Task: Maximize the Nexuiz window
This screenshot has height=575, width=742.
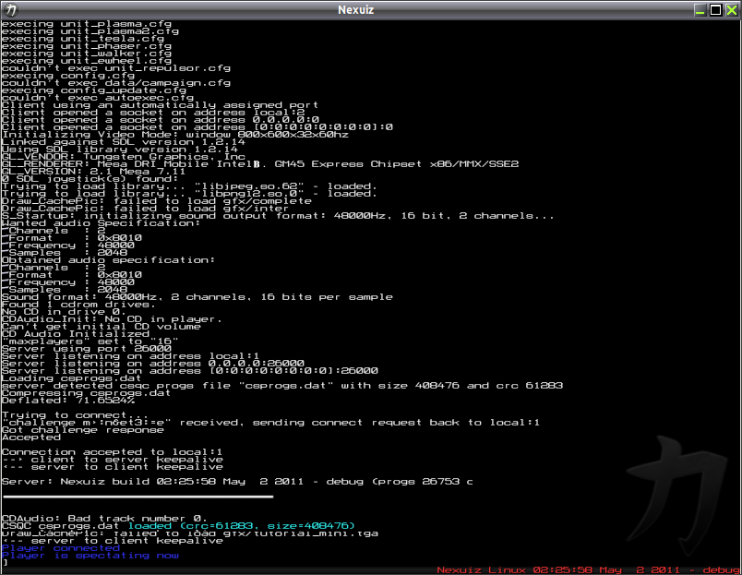Action: click(x=715, y=10)
